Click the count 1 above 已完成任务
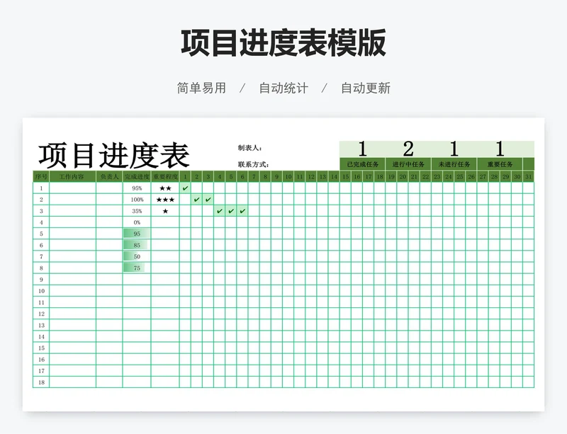This screenshot has width=567, height=434. [x=363, y=149]
